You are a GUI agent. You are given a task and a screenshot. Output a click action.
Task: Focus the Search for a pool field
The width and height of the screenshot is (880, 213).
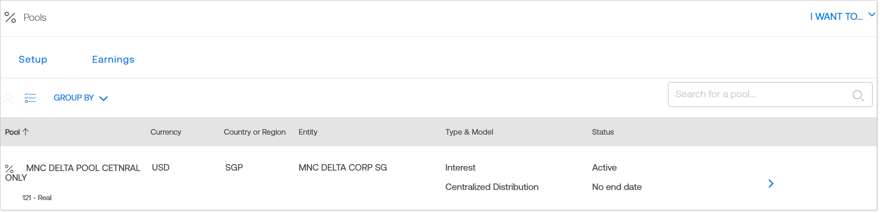coord(759,95)
